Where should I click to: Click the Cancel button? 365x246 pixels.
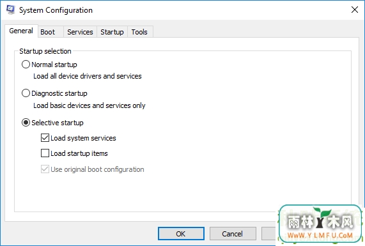point(233,234)
